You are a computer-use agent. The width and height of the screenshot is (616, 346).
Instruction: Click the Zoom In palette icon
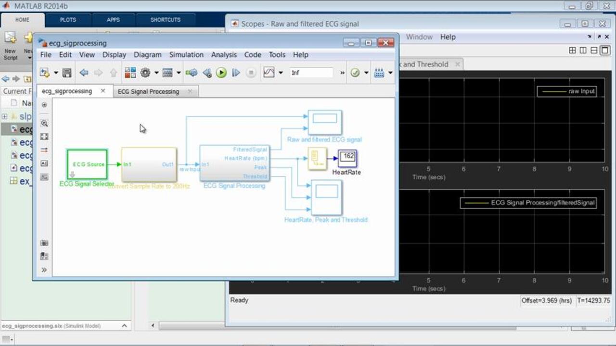44,123
